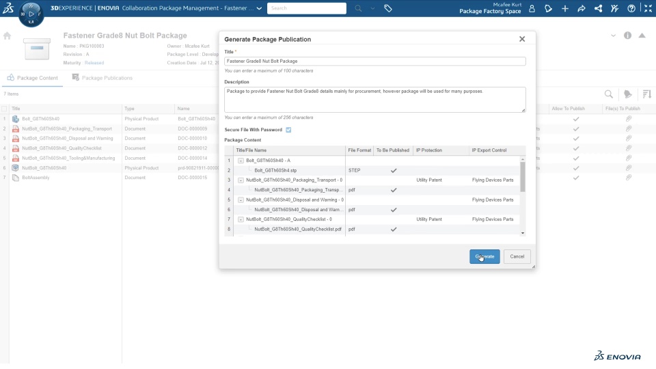Collapse NutBolt_G8Th60Sh40_Disposal and Warning tree row

click(x=241, y=200)
